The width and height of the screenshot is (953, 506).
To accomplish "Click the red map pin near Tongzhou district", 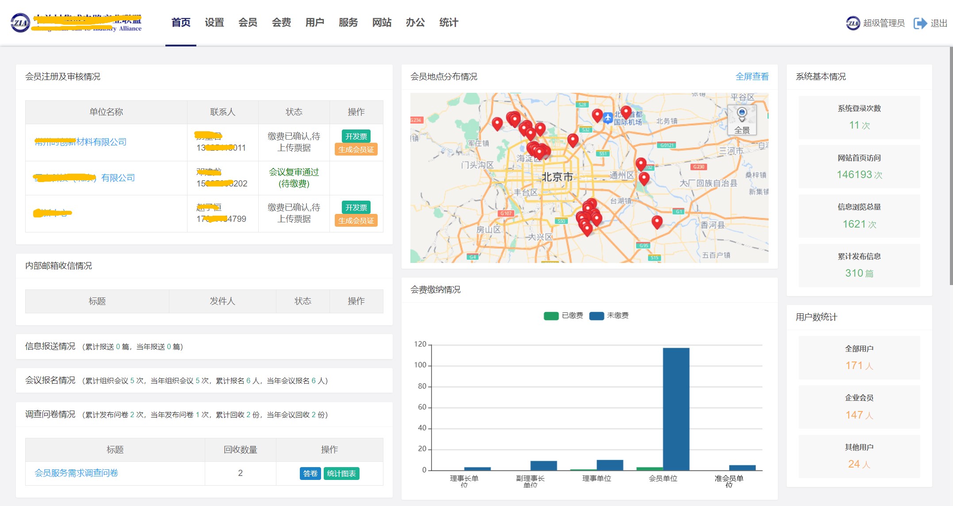I will (644, 178).
